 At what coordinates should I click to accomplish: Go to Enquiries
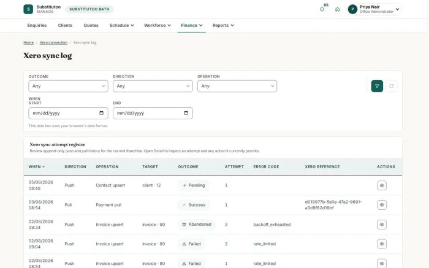coord(37,26)
